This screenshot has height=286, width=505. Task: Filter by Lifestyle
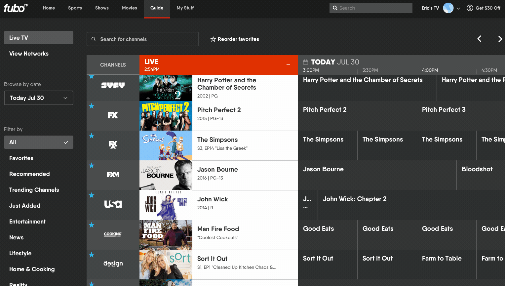(20, 253)
